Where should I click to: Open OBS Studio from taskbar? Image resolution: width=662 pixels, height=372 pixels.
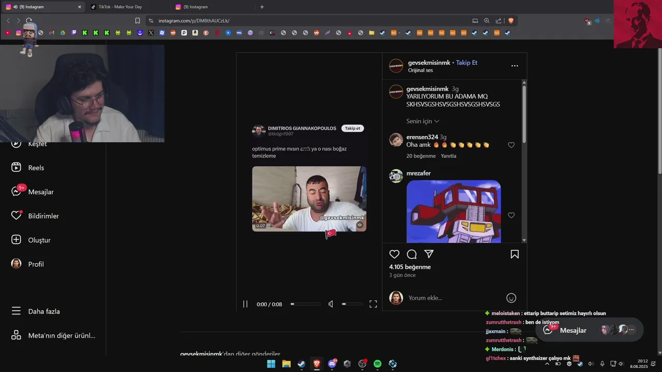(x=363, y=364)
